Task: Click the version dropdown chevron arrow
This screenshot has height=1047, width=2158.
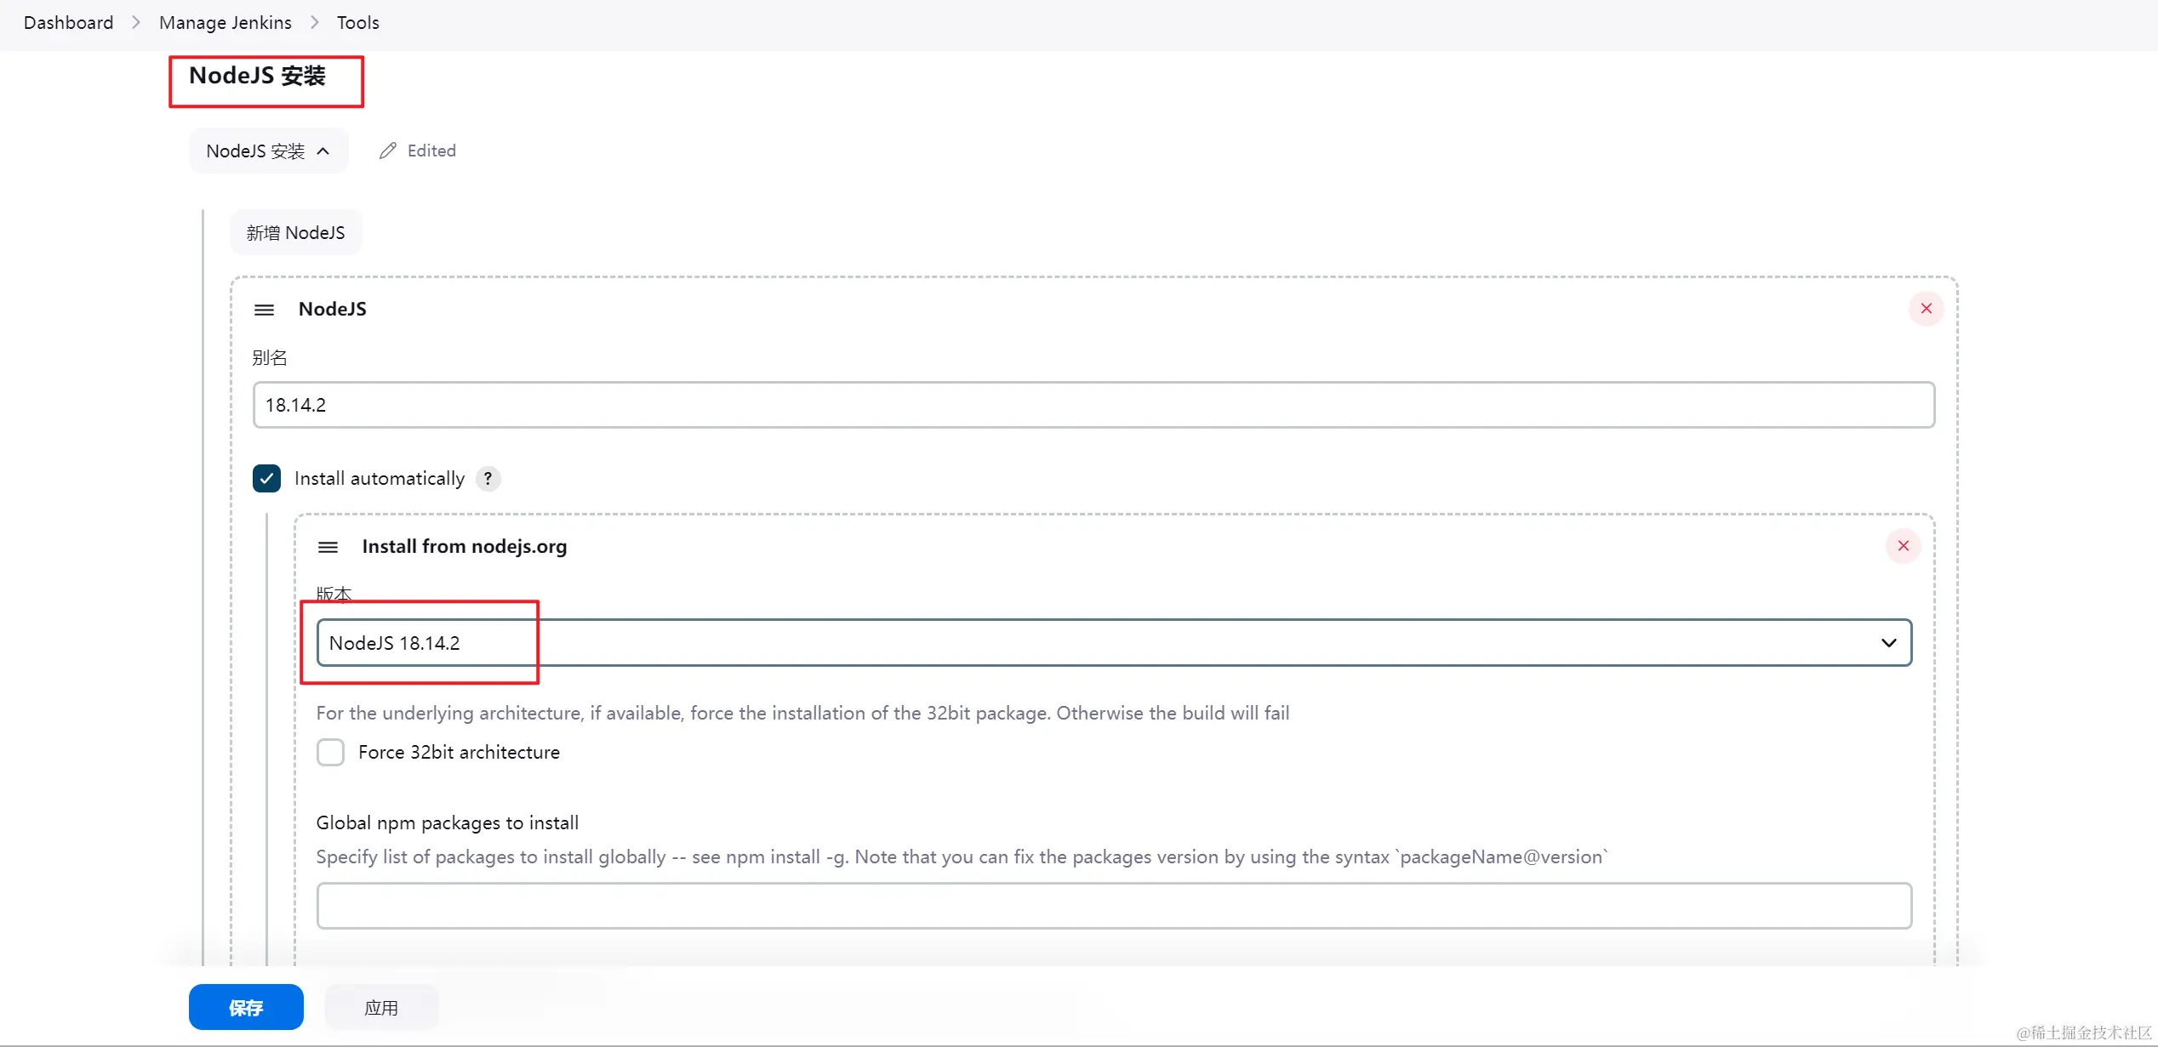Action: pos(1888,643)
